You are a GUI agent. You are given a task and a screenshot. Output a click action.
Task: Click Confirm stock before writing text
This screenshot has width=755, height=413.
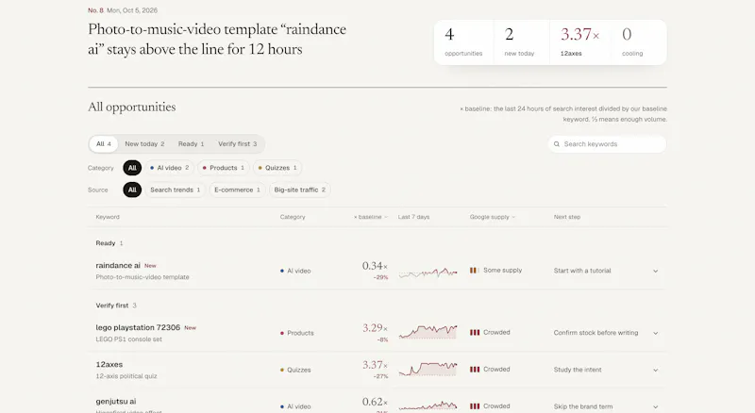click(596, 333)
